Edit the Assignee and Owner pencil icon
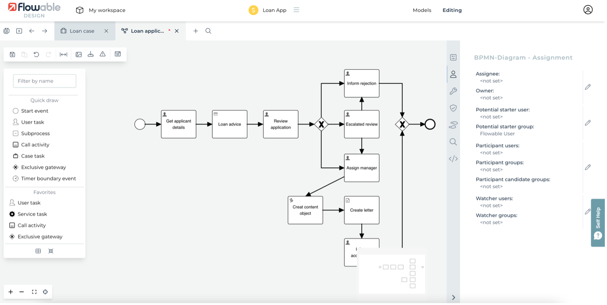 [588, 87]
